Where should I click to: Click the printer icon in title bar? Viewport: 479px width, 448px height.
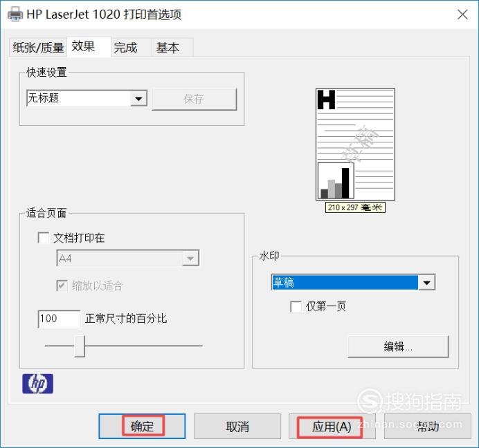tap(15, 14)
